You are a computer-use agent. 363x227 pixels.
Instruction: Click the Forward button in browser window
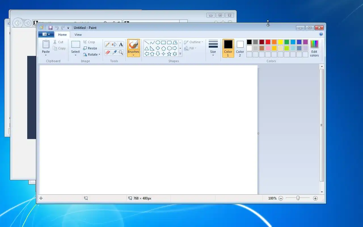(28, 23)
